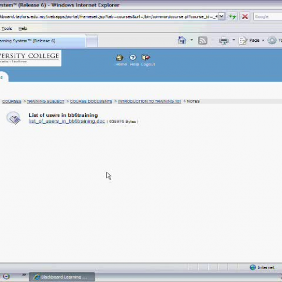This screenshot has height=282, width=282.
Task: Click the Blackboard Home house icon
Action: point(120,58)
